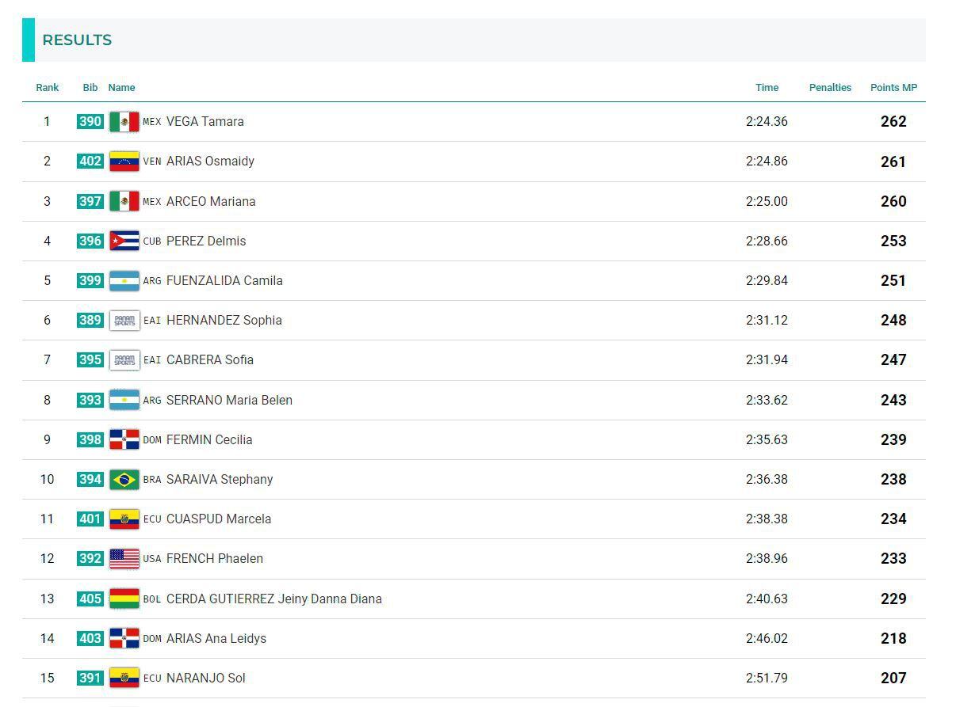
Task: Click the Dominican flag beside FERMIN Cecilia
Action: tap(124, 439)
